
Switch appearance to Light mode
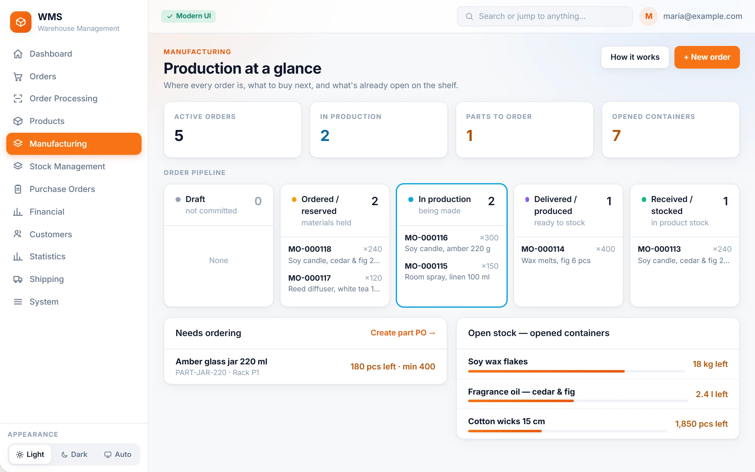(30, 454)
